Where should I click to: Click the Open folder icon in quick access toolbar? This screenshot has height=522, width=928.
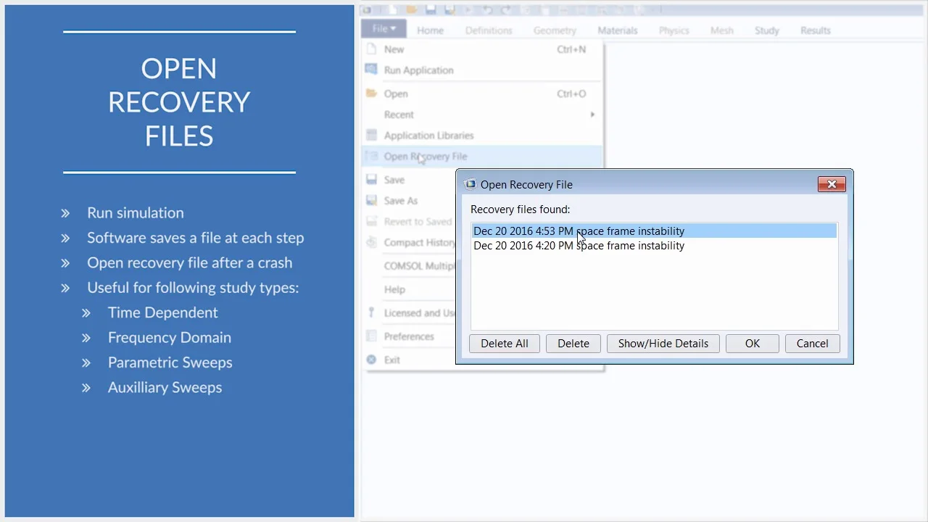(x=411, y=10)
